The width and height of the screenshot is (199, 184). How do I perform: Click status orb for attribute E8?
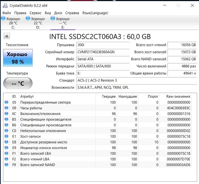pos(6,142)
